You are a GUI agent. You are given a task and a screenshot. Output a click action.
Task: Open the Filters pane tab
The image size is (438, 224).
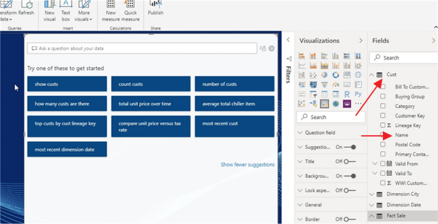click(289, 70)
